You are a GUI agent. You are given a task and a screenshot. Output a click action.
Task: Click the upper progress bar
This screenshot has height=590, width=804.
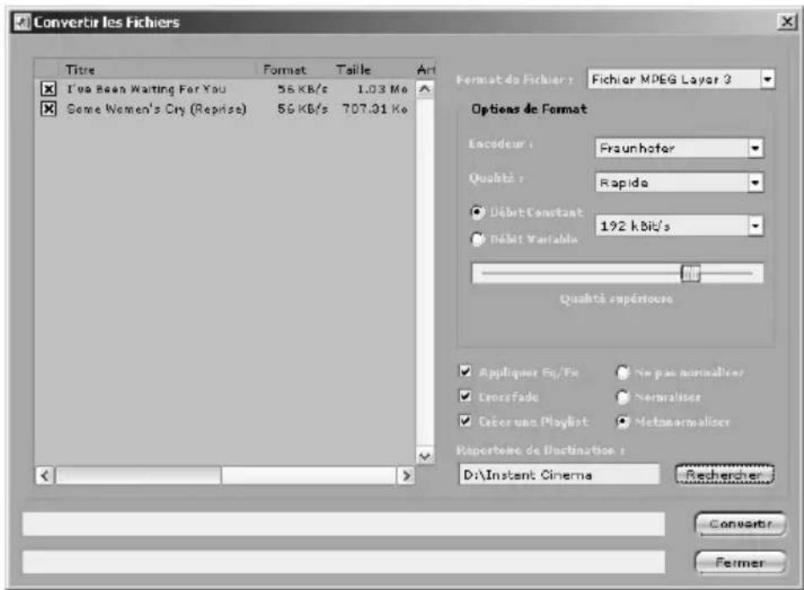pos(343,524)
